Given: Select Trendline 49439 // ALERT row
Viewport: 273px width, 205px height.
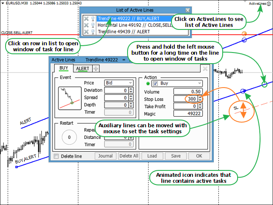Looking at the screenshot, I should tap(142, 32).
